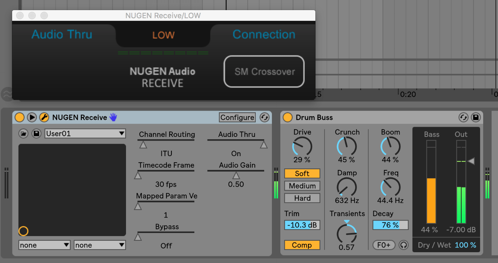This screenshot has width=498, height=263.
Task: Click the Damp knob
Action: (x=347, y=187)
